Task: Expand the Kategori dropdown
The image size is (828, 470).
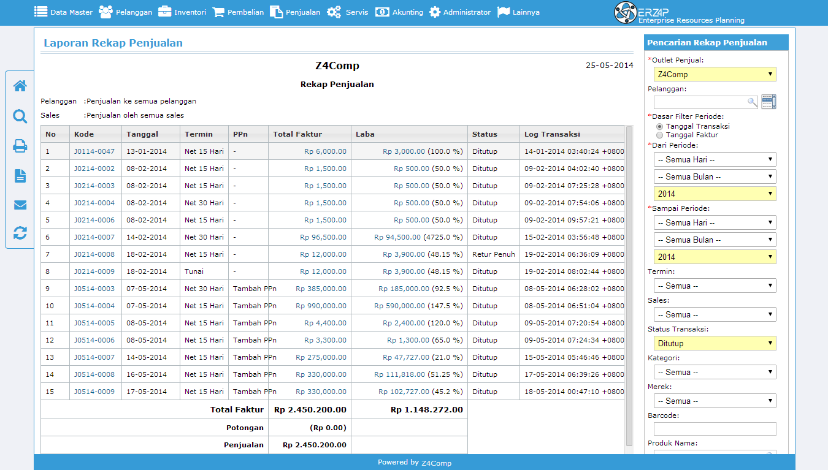Action: pos(715,372)
